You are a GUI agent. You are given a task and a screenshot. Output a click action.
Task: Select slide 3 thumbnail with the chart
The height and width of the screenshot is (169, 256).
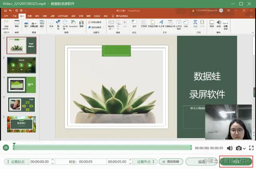21,85
